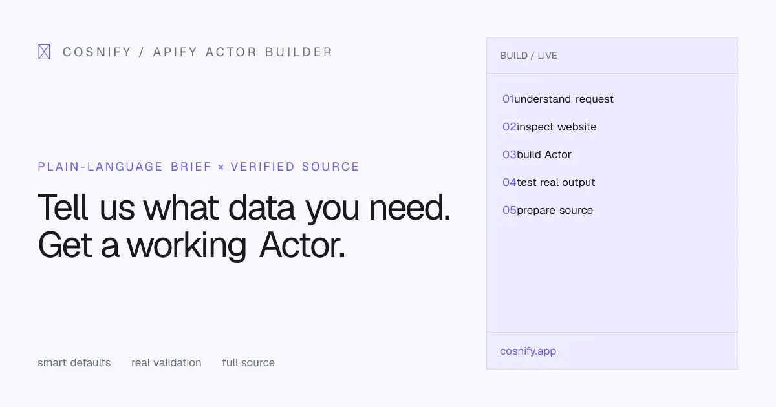Click headline 'Tell us what data you need.'

click(244, 207)
